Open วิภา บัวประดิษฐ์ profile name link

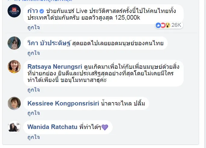coord(49,43)
